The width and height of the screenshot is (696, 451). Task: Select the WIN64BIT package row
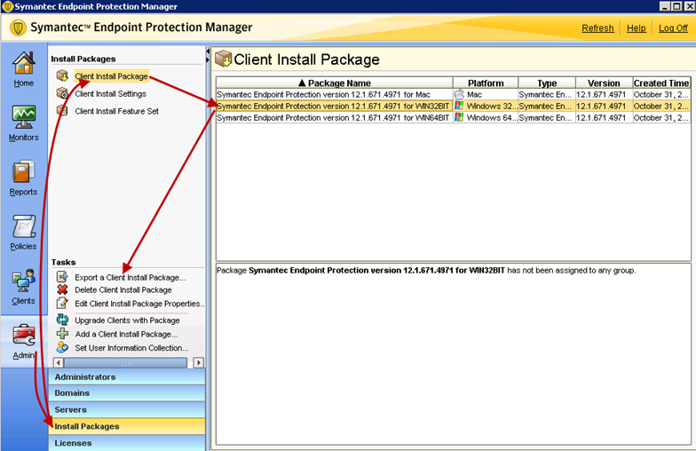[333, 118]
